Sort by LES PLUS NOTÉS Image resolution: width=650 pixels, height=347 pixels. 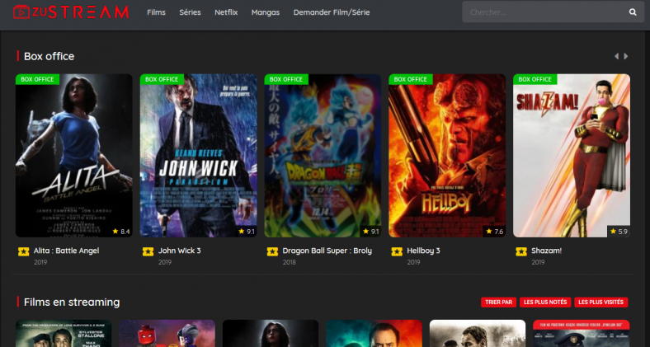tap(544, 302)
